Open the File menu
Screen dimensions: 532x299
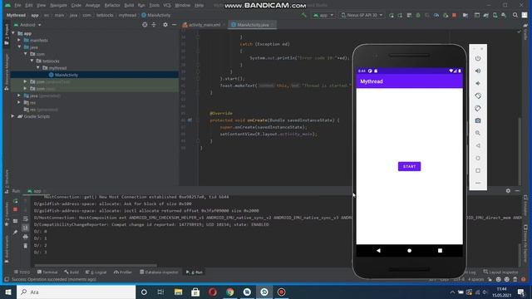coord(17,6)
